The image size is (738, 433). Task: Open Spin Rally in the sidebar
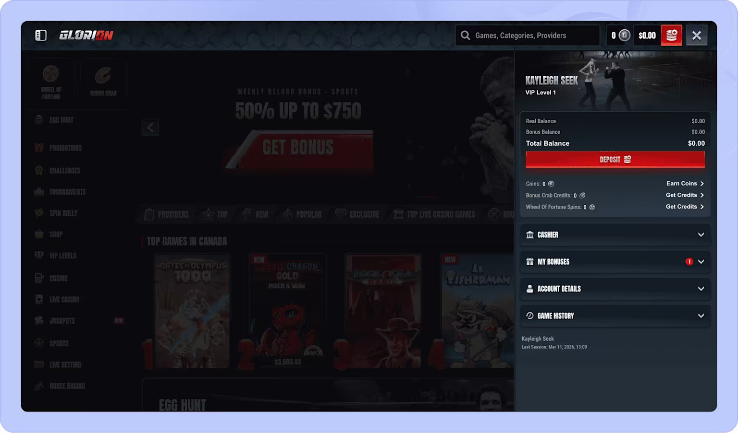click(x=56, y=213)
